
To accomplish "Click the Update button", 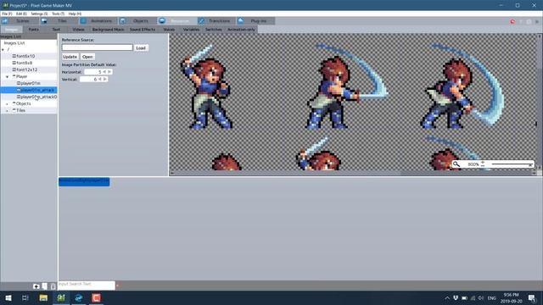I will 70,57.
